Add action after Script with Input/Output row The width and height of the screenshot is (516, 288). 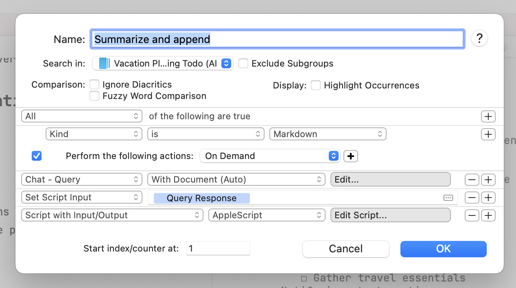pos(488,215)
